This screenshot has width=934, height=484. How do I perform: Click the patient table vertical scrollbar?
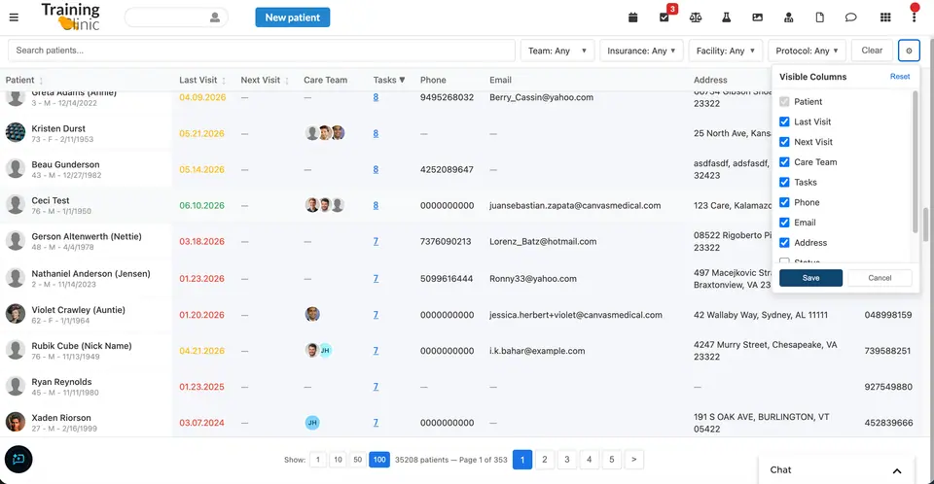coord(925,225)
